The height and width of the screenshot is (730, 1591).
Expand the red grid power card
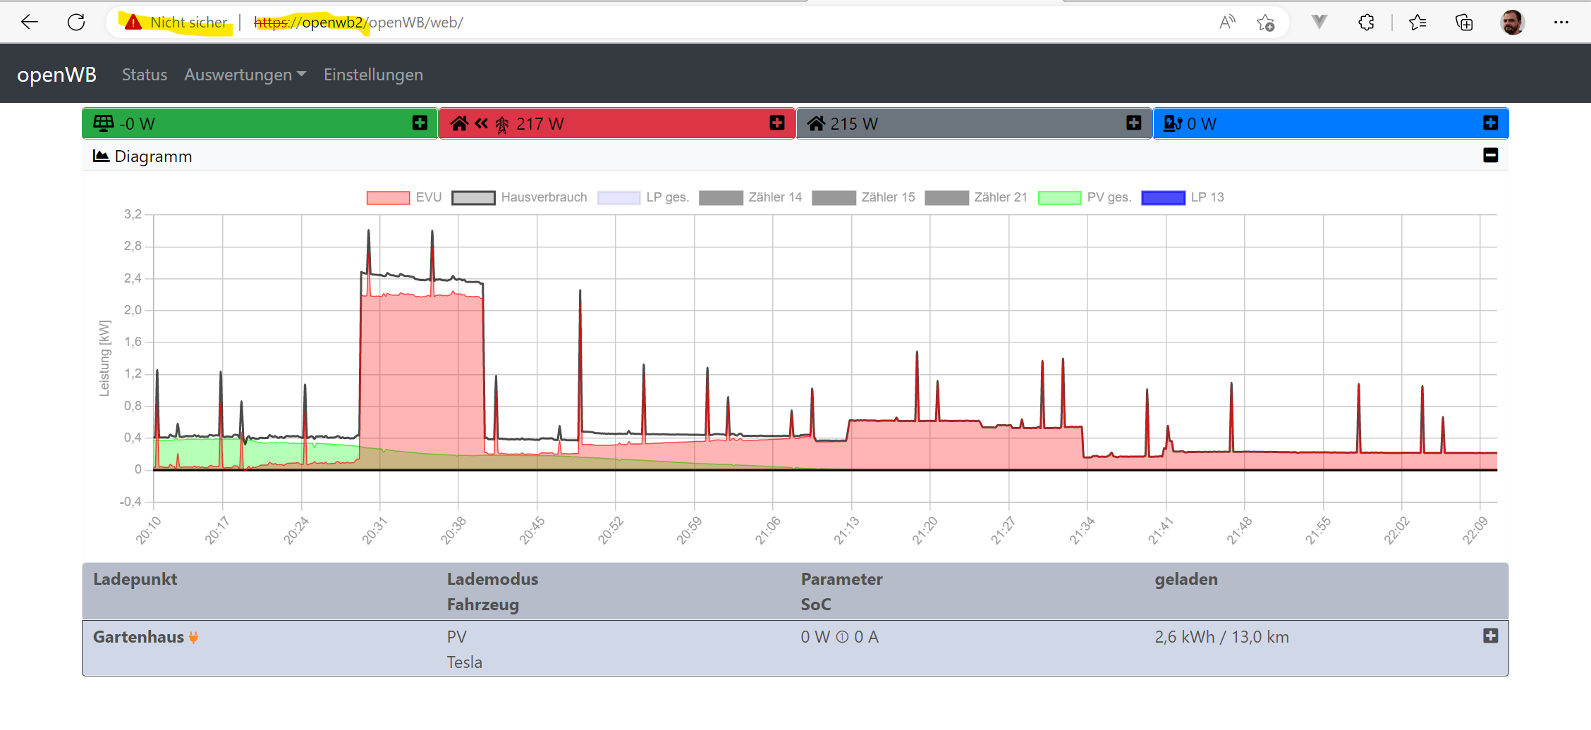(776, 123)
